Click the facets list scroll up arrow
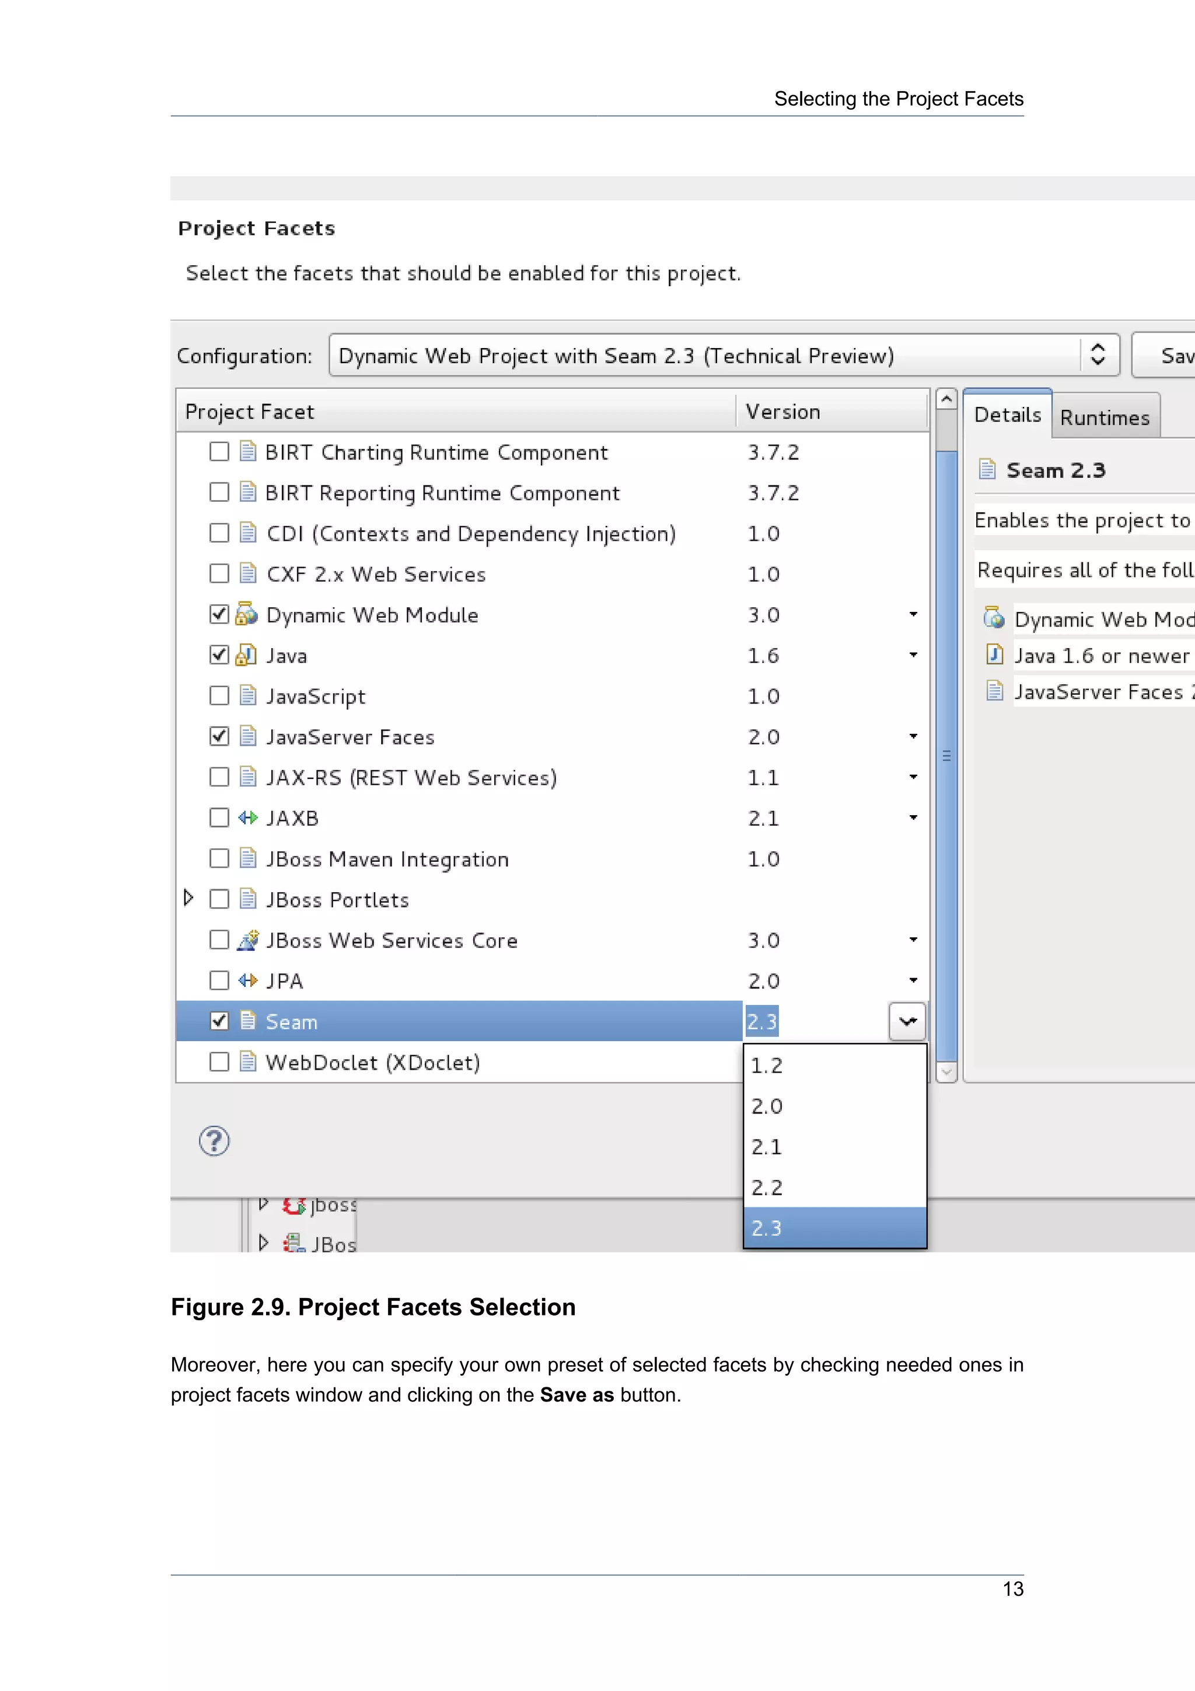1195x1691 pixels. coord(946,398)
